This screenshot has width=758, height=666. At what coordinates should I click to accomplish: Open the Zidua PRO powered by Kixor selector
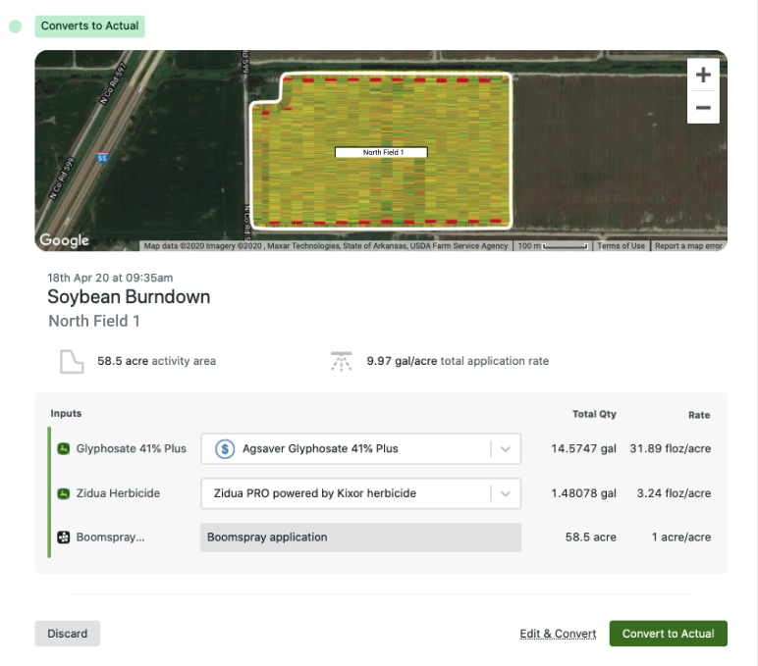360,493
